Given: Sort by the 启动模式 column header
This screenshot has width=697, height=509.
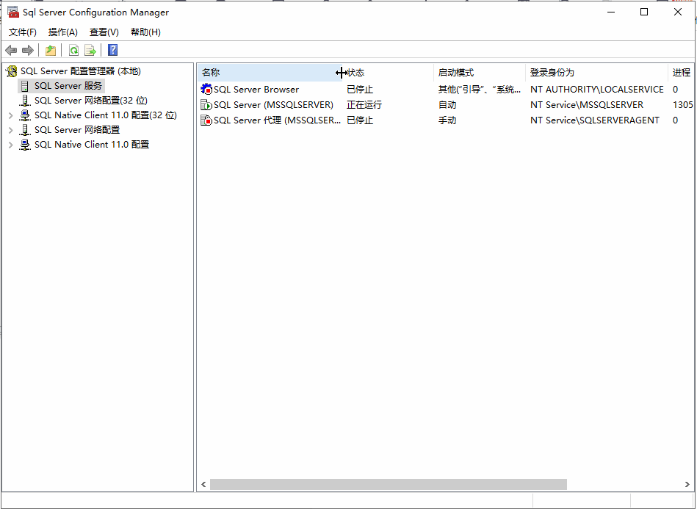Looking at the screenshot, I should pyautogui.click(x=480, y=73).
